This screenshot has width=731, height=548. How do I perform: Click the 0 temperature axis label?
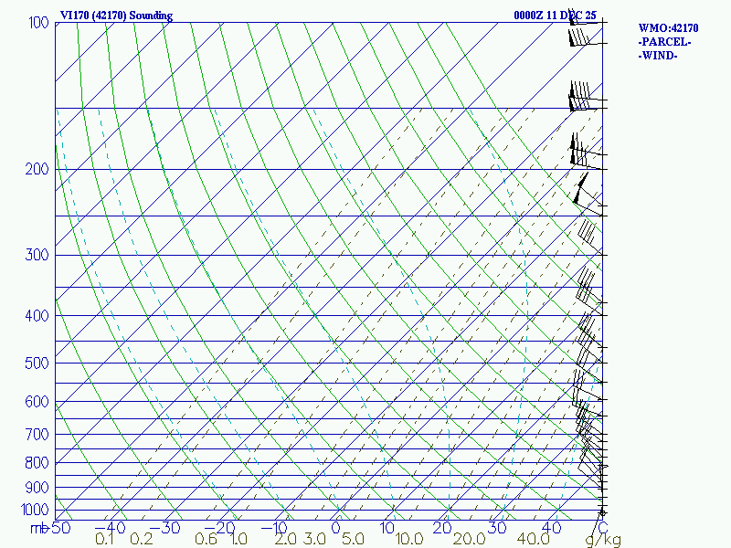(335, 528)
